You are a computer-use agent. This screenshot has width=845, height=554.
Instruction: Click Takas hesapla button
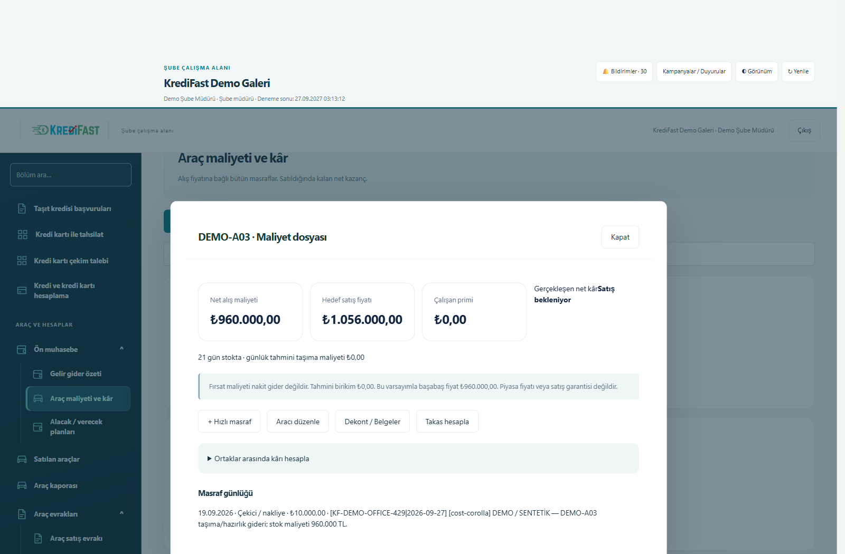point(447,422)
